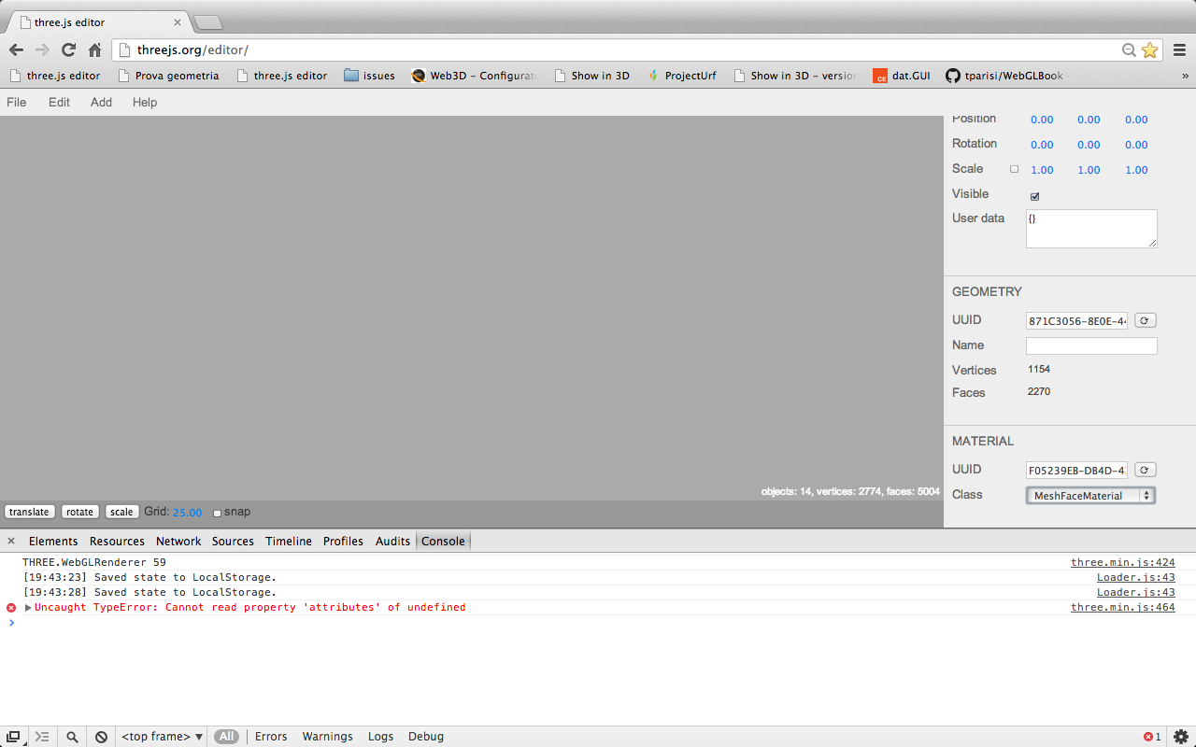Viewport: 1196px width, 747px height.
Task: Open the browser home page icon
Action: 94,49
